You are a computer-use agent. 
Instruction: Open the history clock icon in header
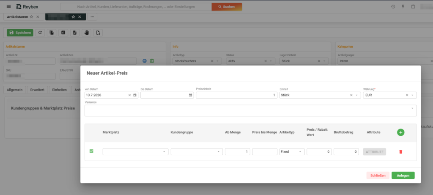[x=393, y=7]
